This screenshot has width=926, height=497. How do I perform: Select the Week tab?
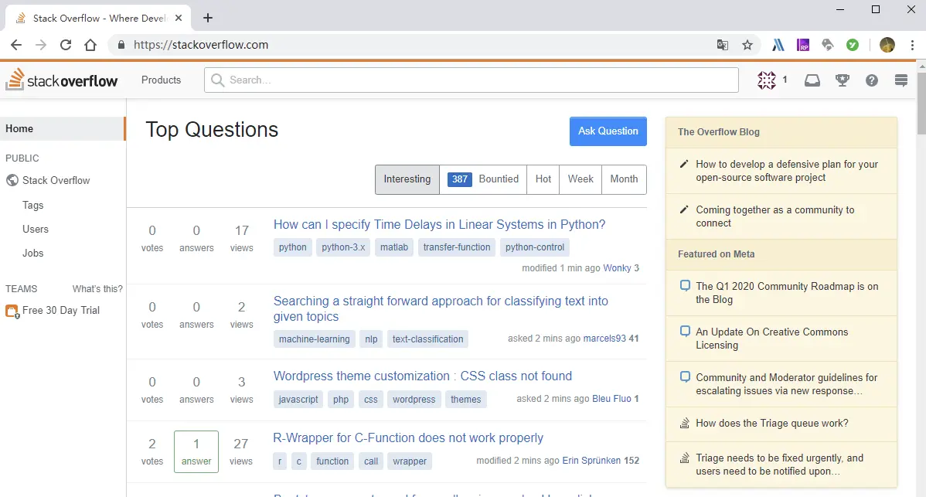[580, 179]
